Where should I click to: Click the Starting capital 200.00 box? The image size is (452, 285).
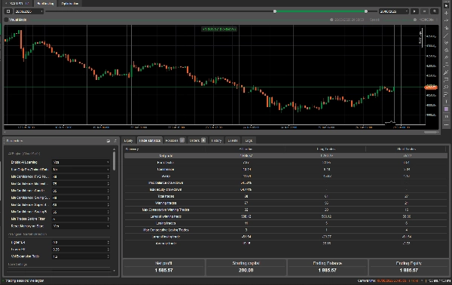coord(246,267)
